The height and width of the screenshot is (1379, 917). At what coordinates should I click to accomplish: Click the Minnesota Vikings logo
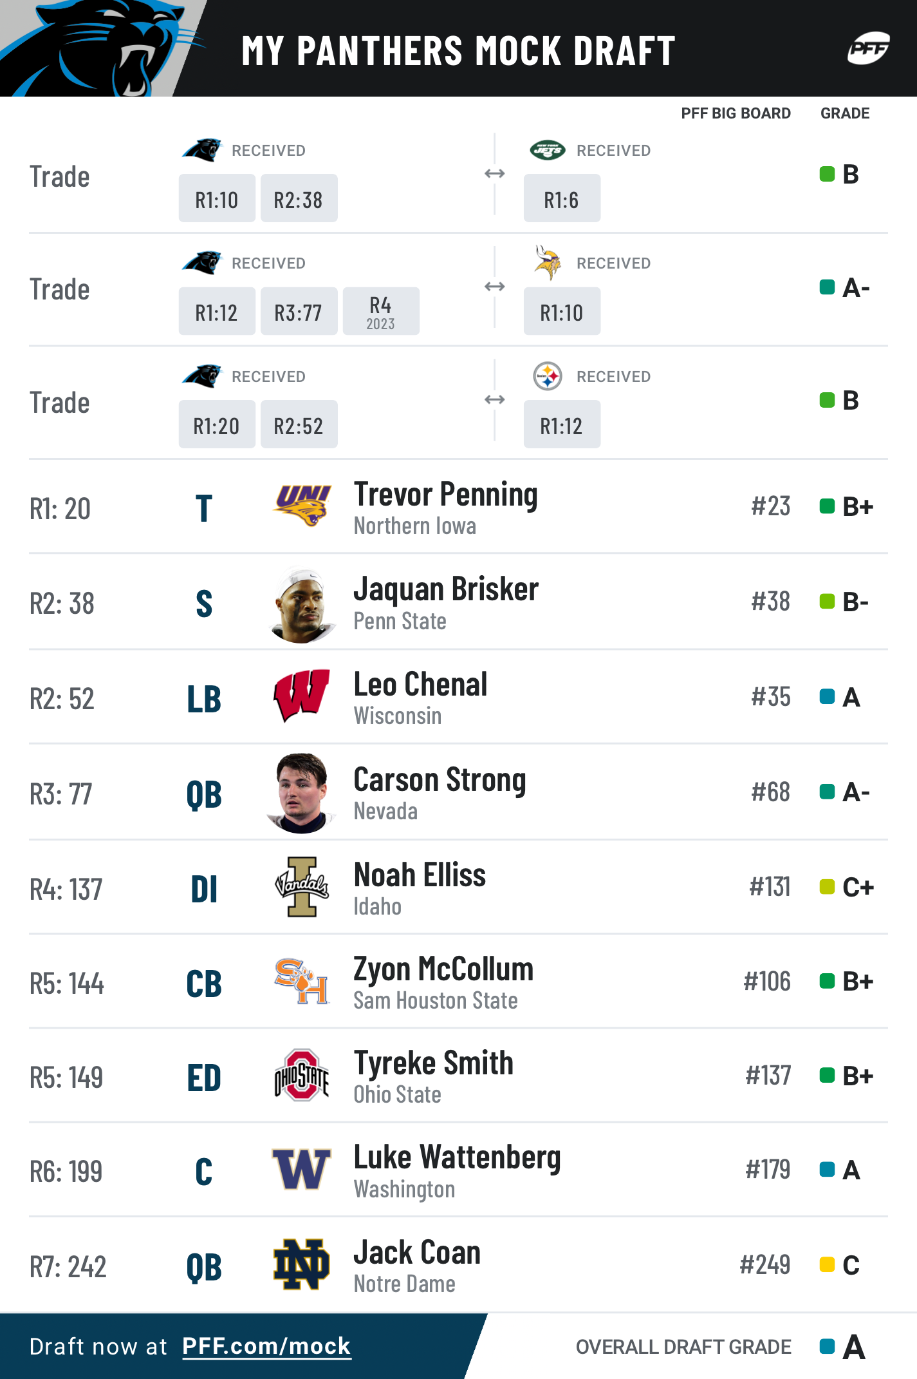pos(547,263)
